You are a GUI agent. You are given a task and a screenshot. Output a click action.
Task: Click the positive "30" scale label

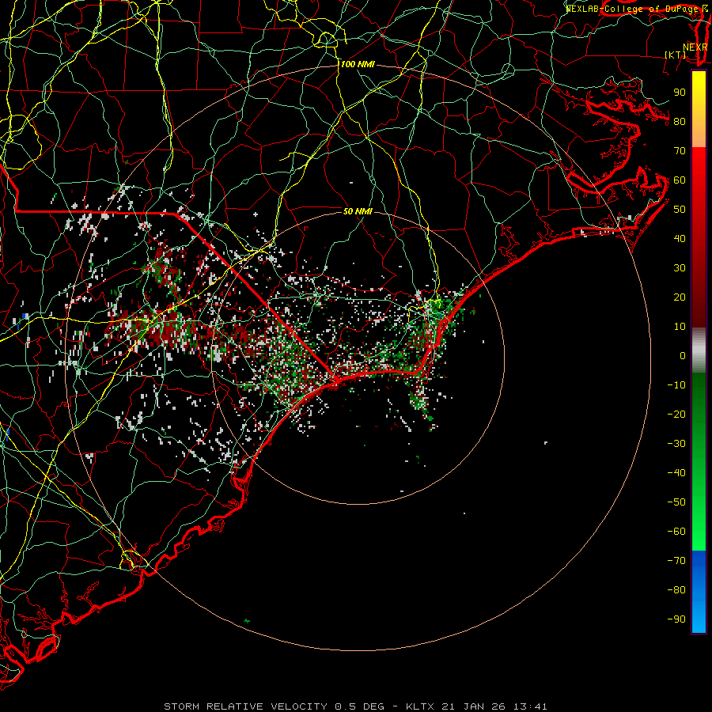pyautogui.click(x=680, y=268)
